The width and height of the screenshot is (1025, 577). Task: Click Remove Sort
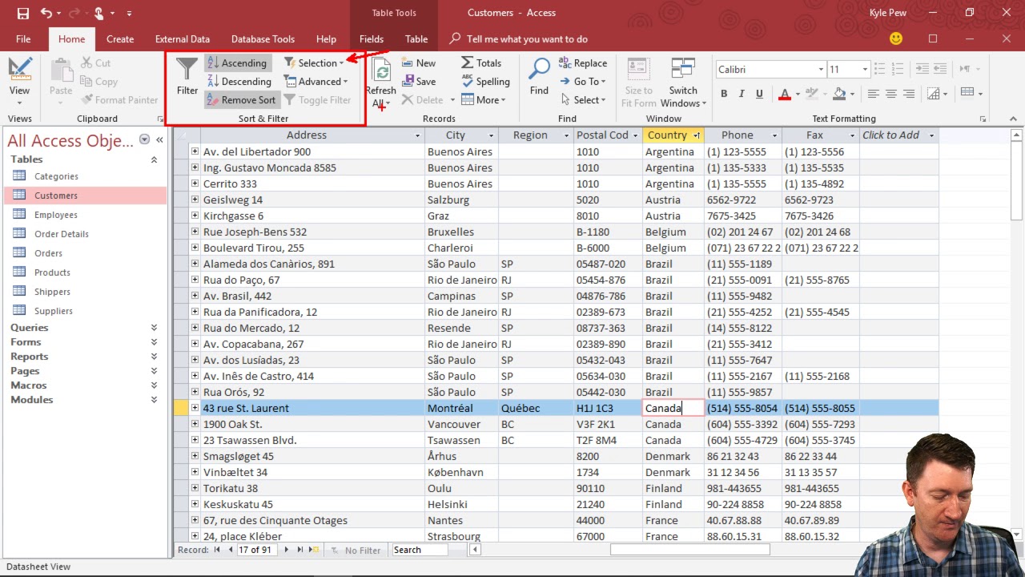click(241, 100)
